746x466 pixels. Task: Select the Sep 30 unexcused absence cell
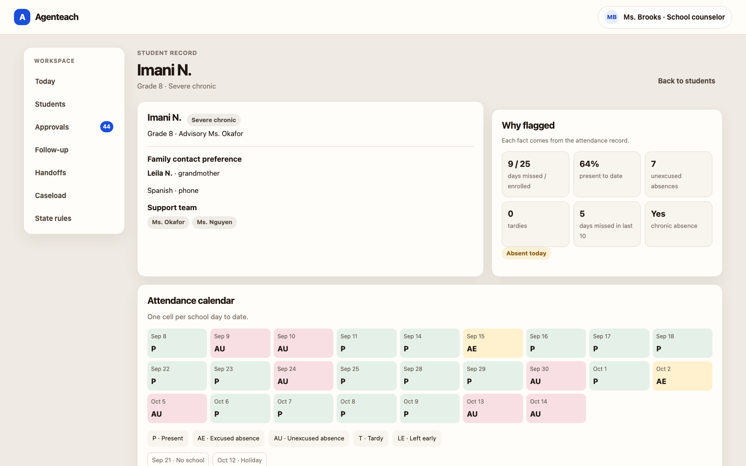(x=556, y=376)
